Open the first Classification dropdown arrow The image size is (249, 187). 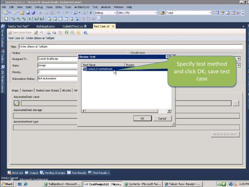[238, 59]
